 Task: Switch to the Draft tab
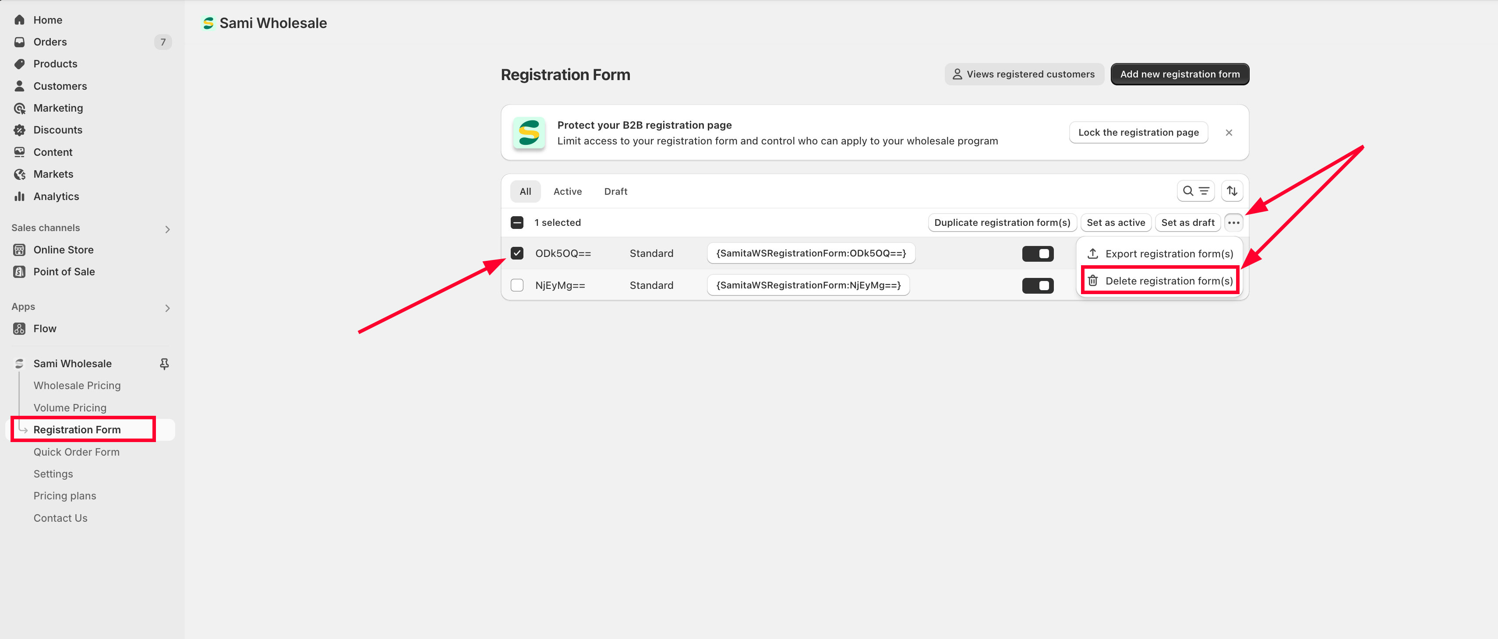[x=615, y=192]
